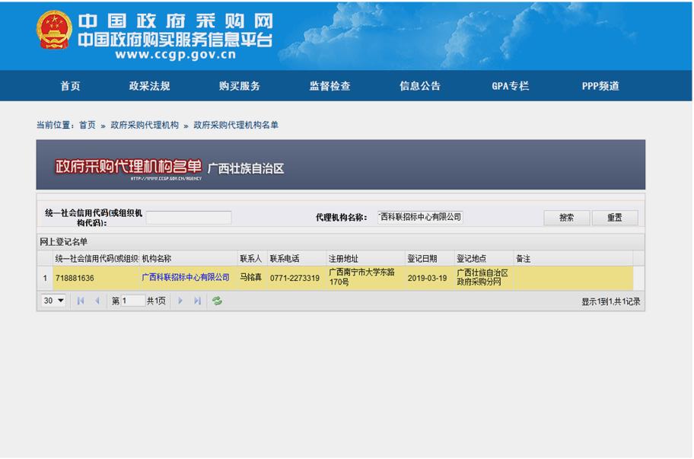
Task: Click the 统一社会信用代码 column header
Action: click(x=97, y=259)
